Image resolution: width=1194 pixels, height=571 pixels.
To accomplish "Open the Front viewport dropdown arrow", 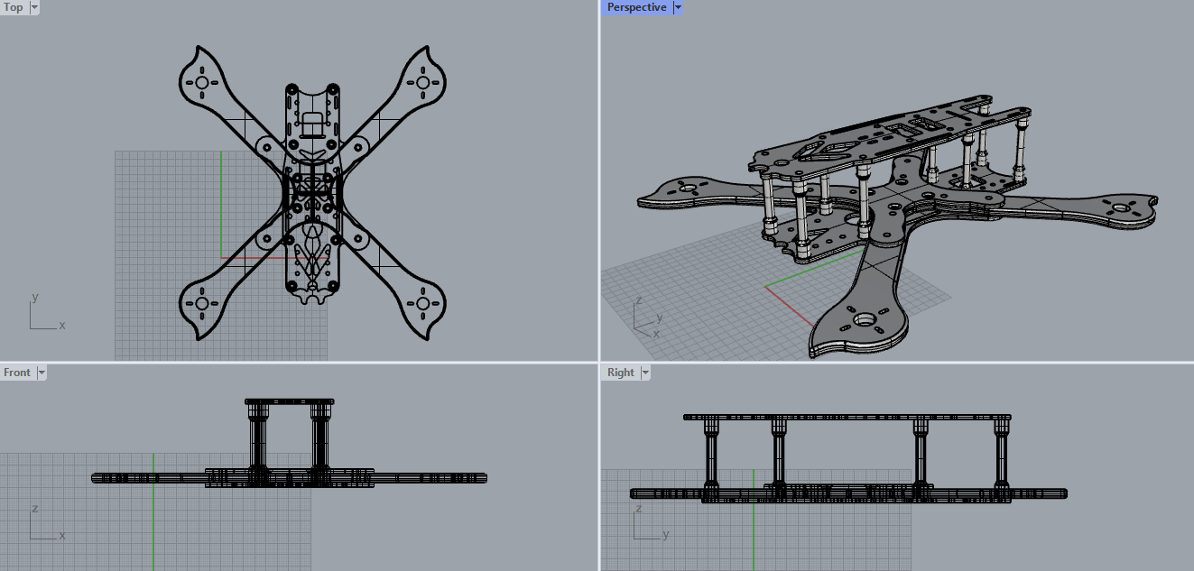I will [x=42, y=373].
